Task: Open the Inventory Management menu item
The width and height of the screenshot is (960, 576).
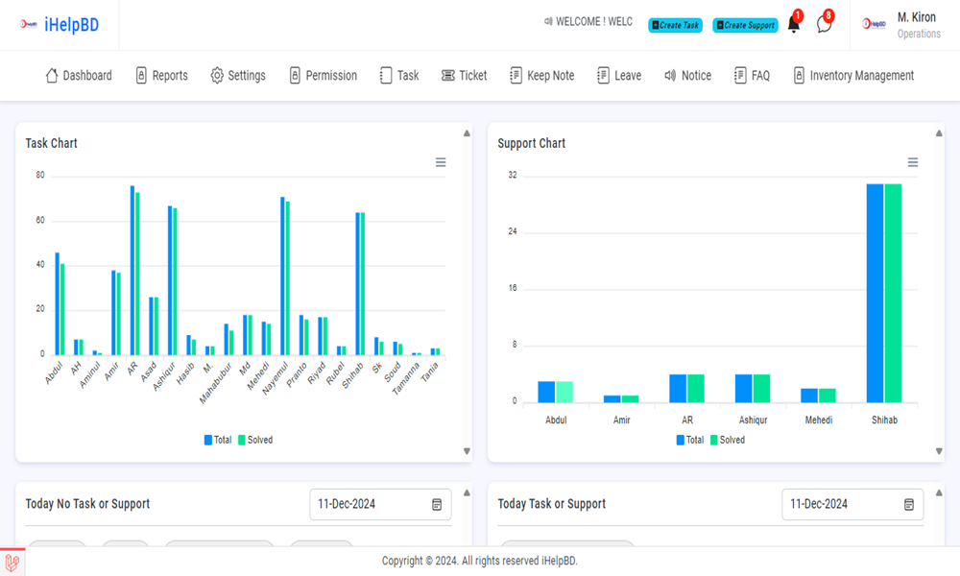Action: click(x=852, y=75)
